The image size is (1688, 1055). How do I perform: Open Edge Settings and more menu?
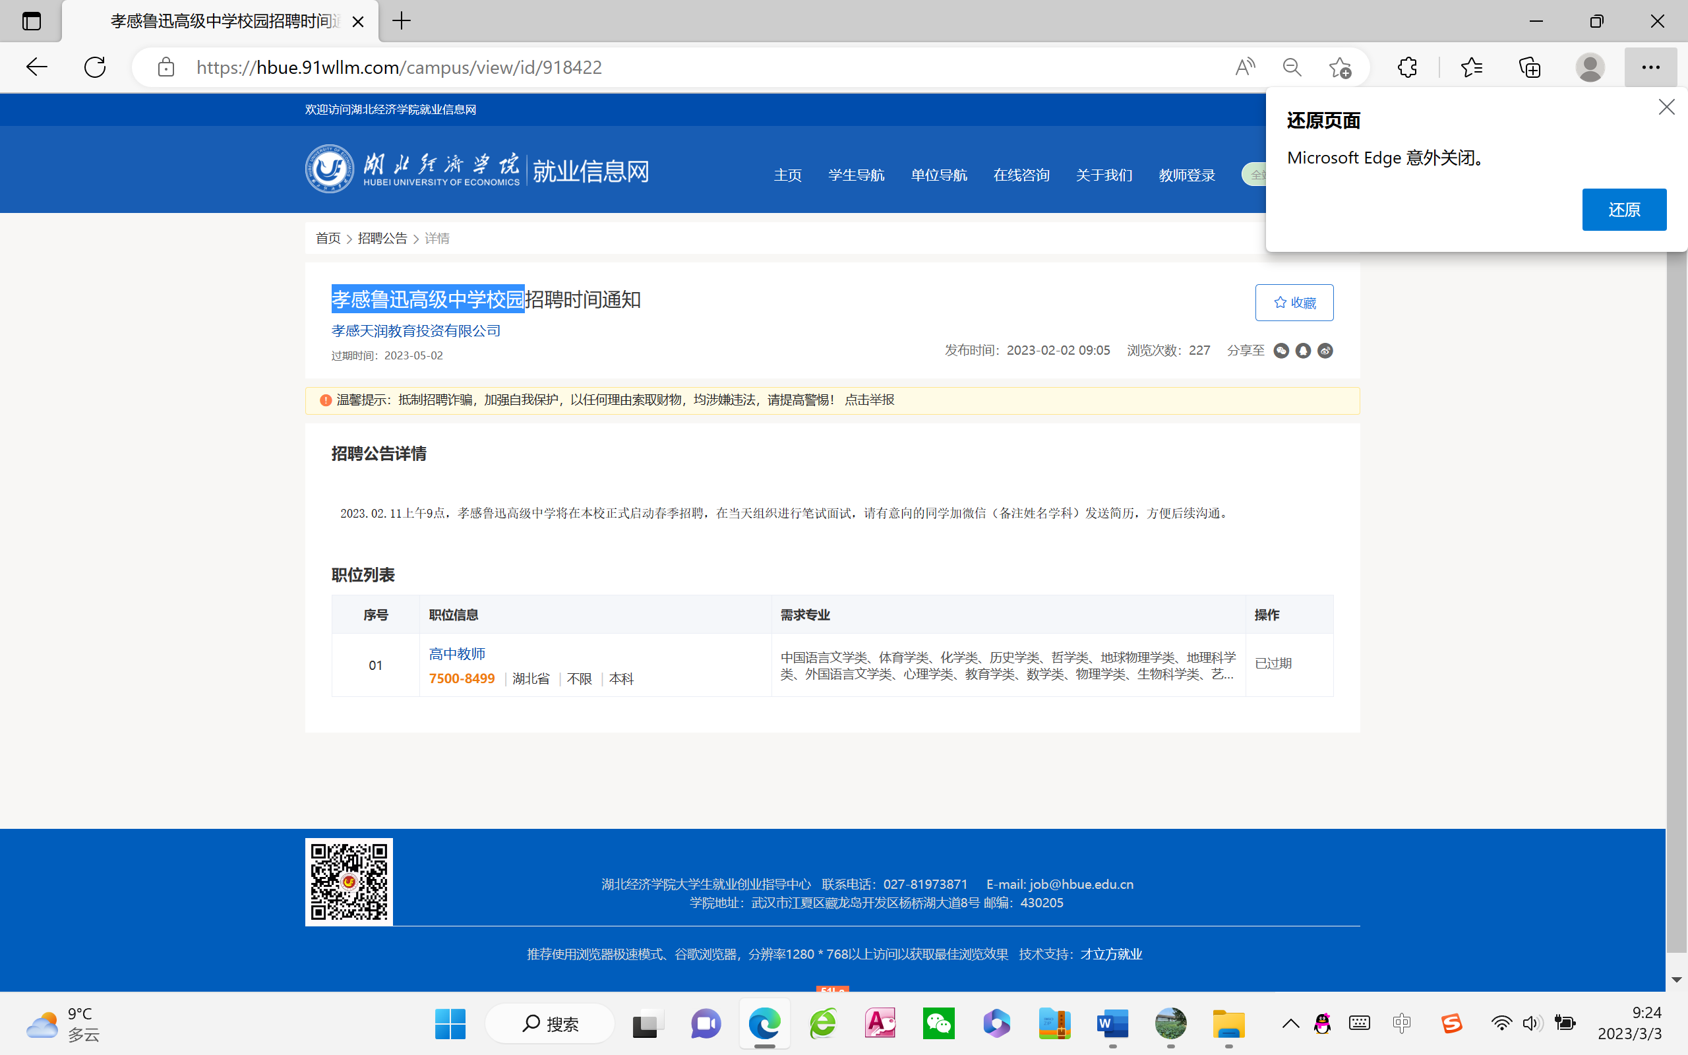[1650, 67]
